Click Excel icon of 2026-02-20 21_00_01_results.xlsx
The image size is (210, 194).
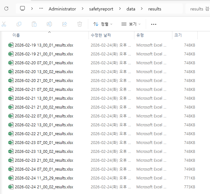[x=11, y=80]
